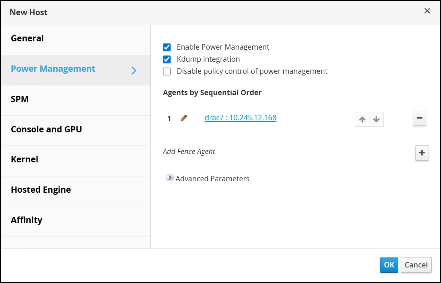The width and height of the screenshot is (441, 283).
Task: Click the Cancel button
Action: pos(416,265)
